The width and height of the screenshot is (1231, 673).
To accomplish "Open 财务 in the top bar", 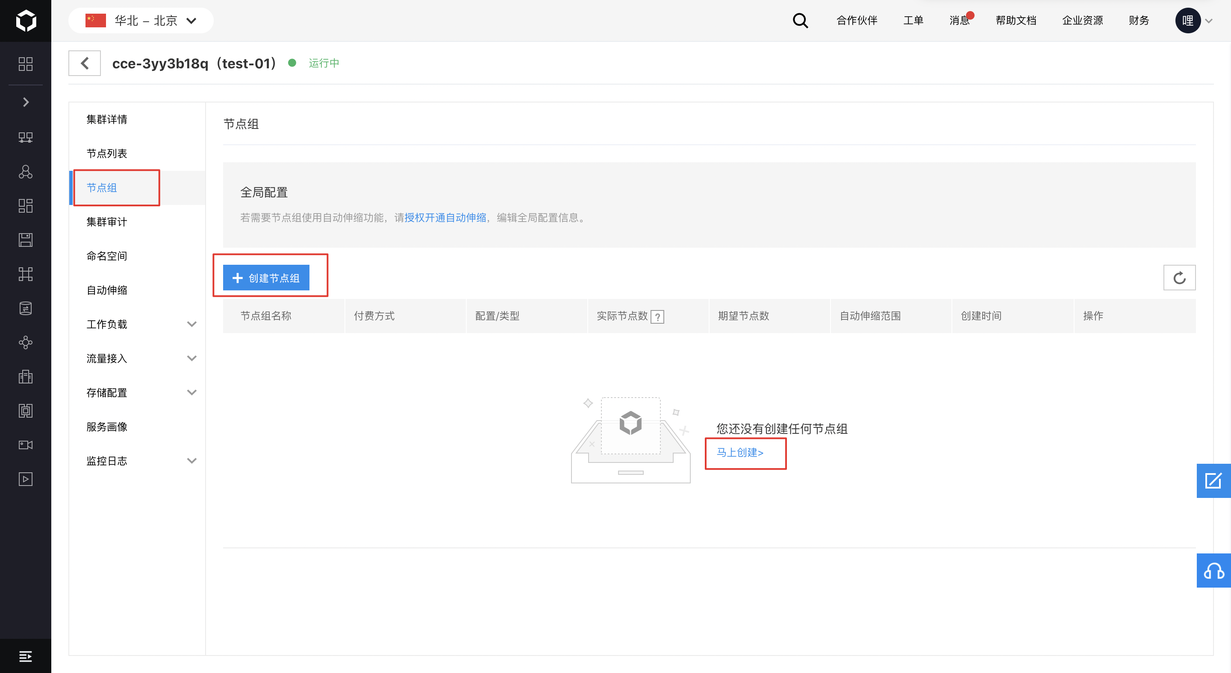I will pyautogui.click(x=1139, y=20).
